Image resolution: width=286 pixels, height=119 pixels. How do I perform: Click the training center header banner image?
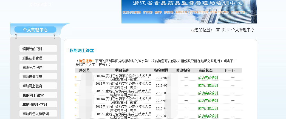(x=189, y=12)
